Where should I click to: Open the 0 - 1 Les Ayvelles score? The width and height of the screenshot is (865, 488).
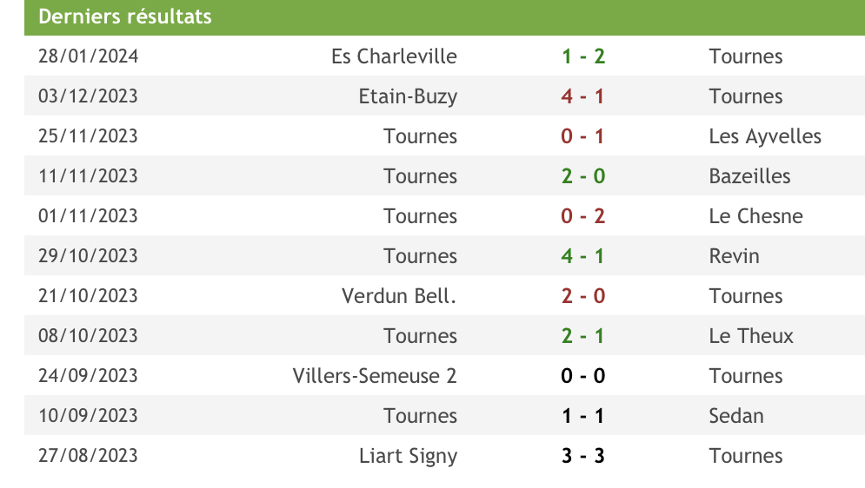click(583, 136)
